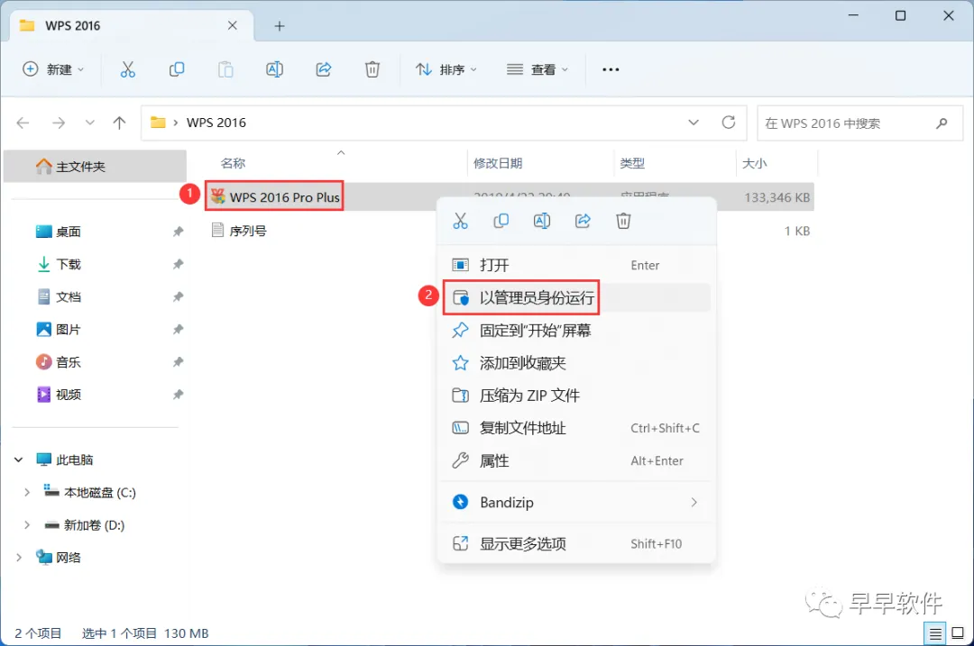Go back with the left arrow

[23, 123]
